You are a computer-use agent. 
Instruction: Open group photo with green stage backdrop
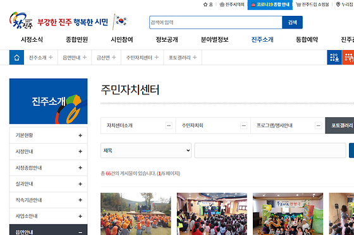click(288, 213)
